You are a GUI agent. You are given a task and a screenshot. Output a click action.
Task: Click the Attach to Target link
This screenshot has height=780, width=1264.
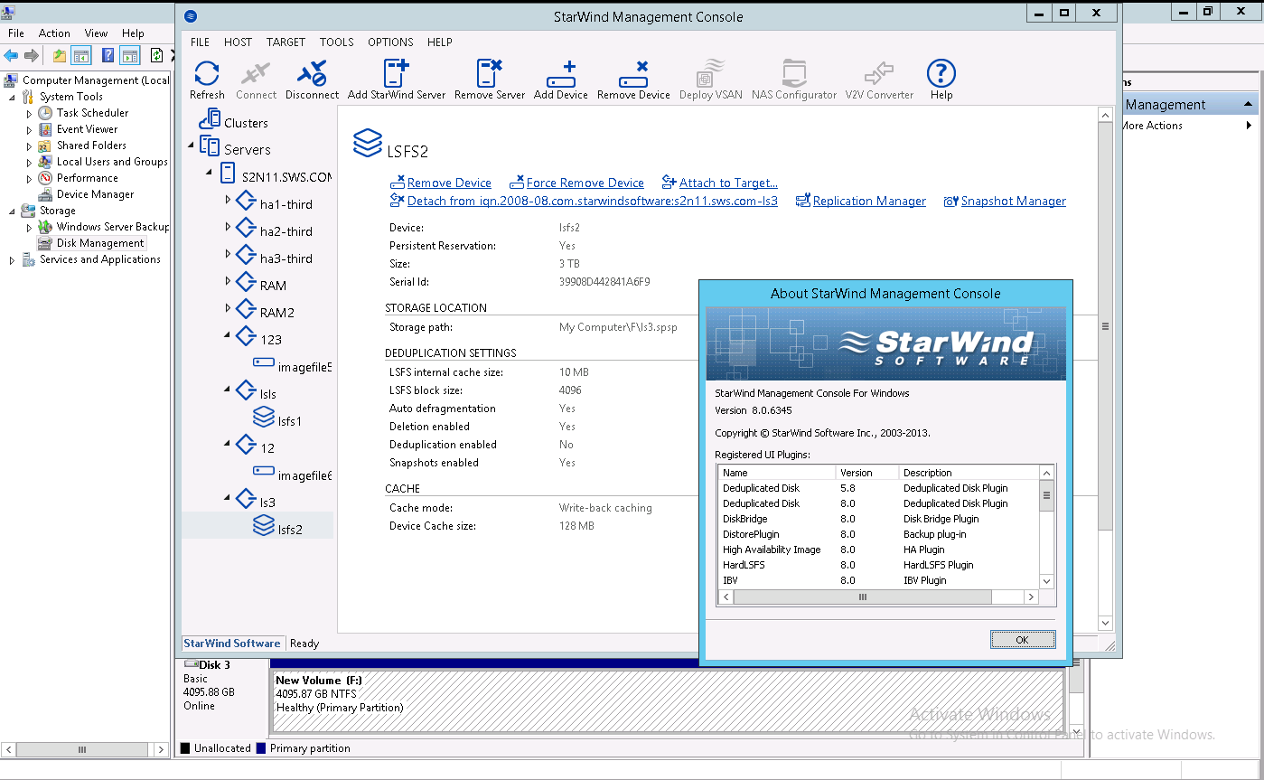[x=728, y=183]
